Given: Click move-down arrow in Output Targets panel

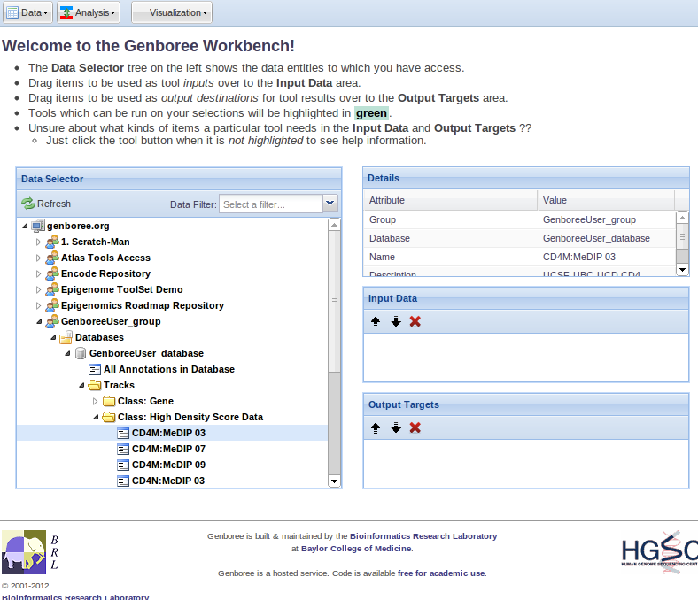Looking at the screenshot, I should click(396, 427).
